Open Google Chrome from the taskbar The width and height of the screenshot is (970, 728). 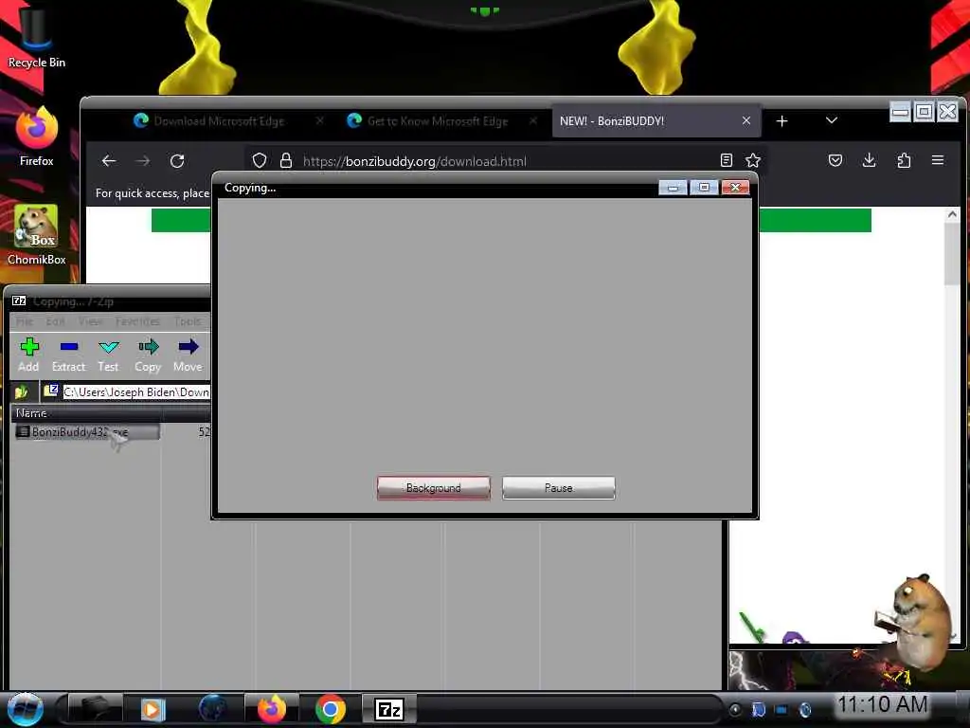pyautogui.click(x=331, y=709)
